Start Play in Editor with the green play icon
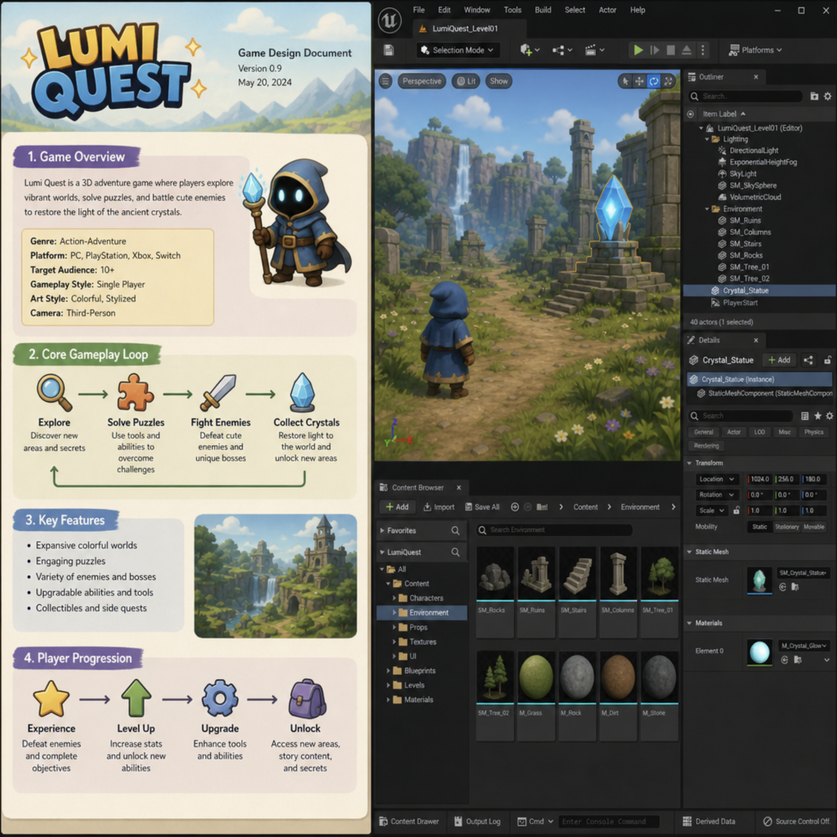 coord(638,50)
